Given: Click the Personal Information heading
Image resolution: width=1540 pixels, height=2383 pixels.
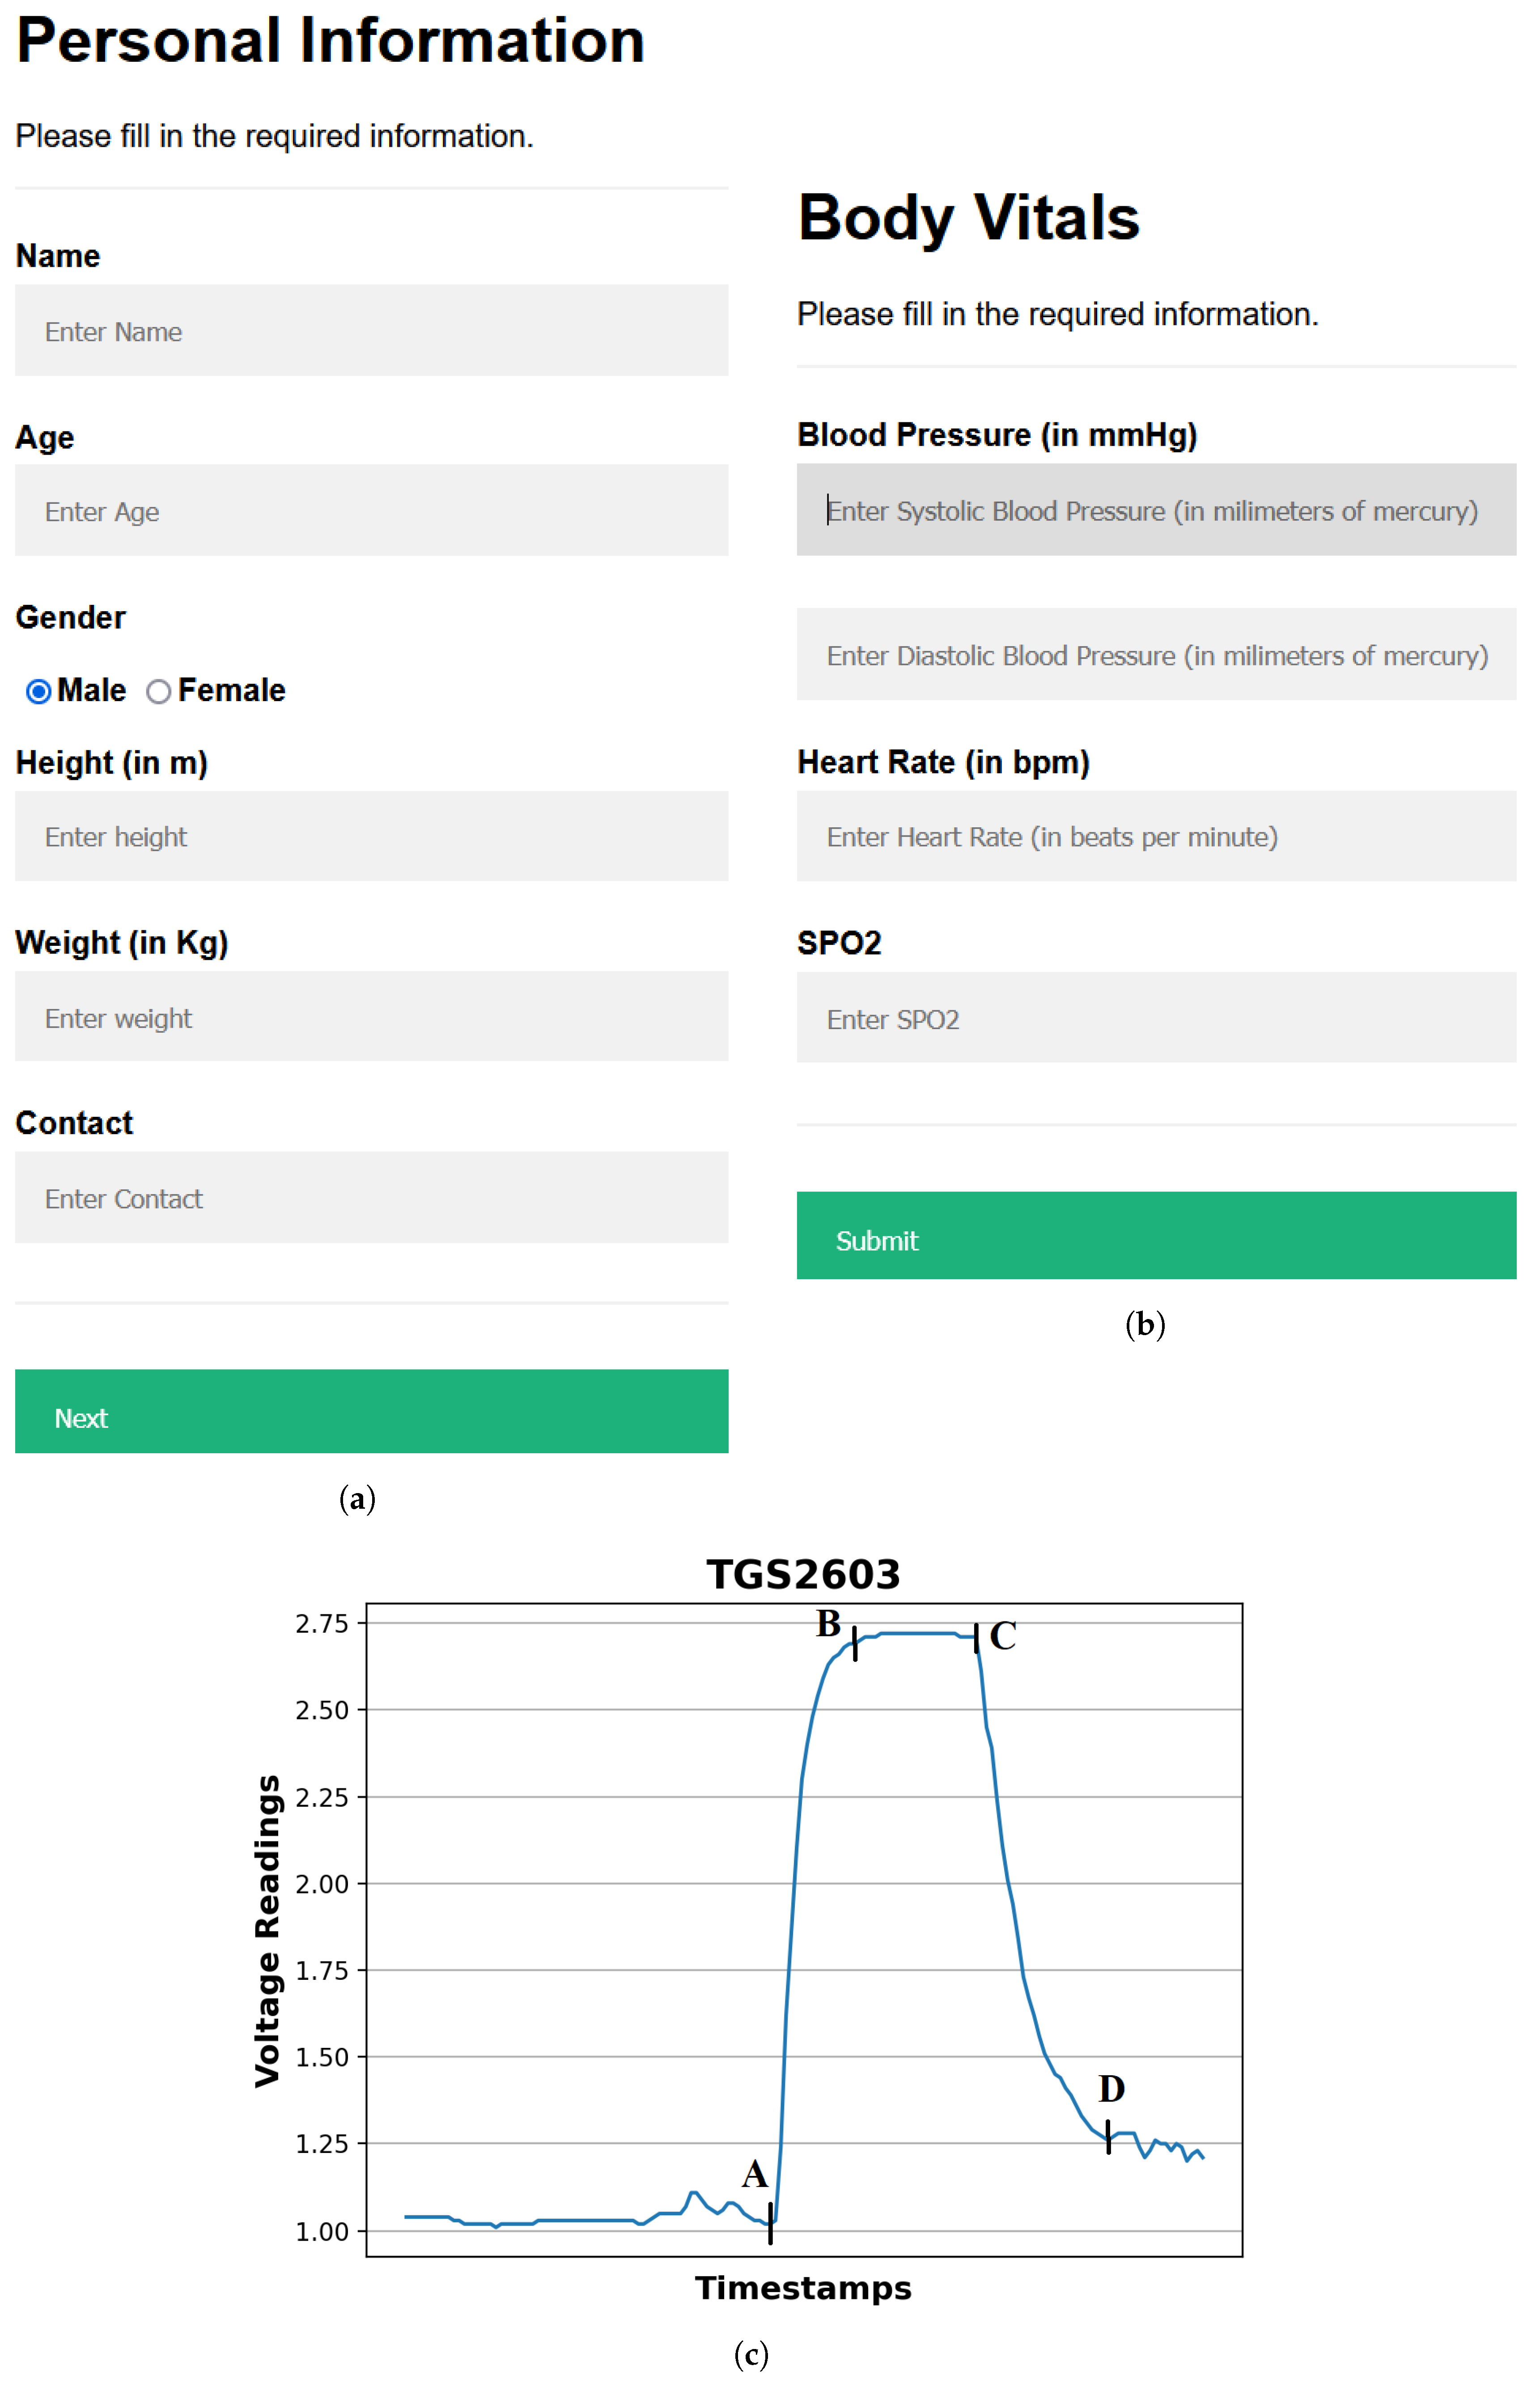Looking at the screenshot, I should (x=330, y=41).
